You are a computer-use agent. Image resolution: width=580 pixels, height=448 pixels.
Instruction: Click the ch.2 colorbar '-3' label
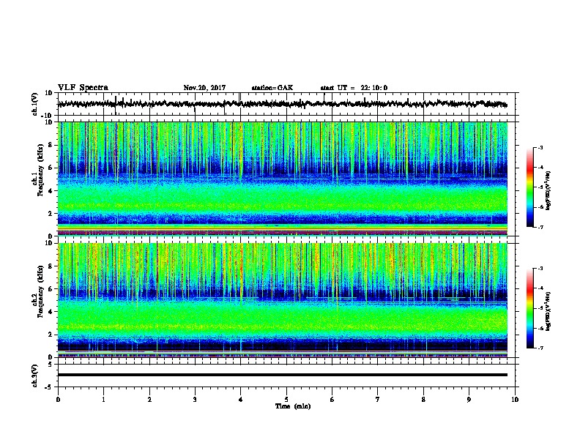click(540, 269)
